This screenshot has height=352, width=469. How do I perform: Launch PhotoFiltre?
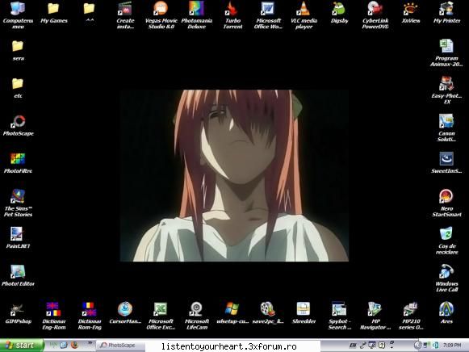tap(18, 163)
